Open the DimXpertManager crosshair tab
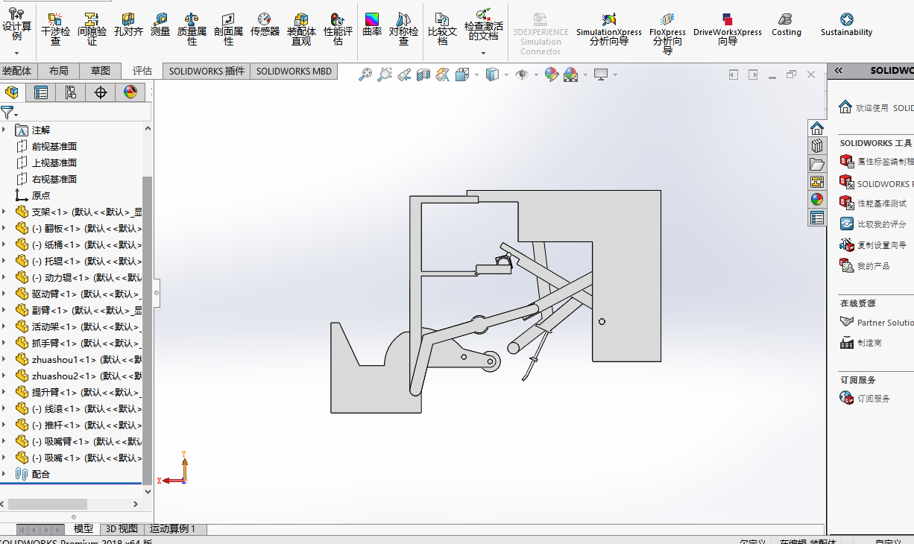The width and height of the screenshot is (914, 544). [101, 92]
